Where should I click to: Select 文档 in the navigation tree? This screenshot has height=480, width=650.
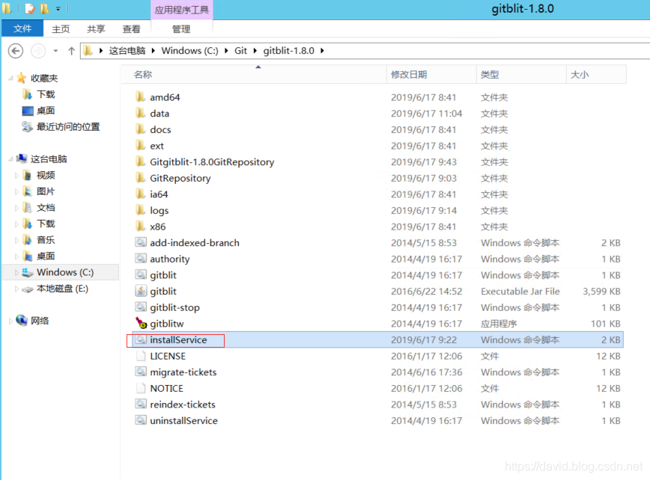coord(46,207)
